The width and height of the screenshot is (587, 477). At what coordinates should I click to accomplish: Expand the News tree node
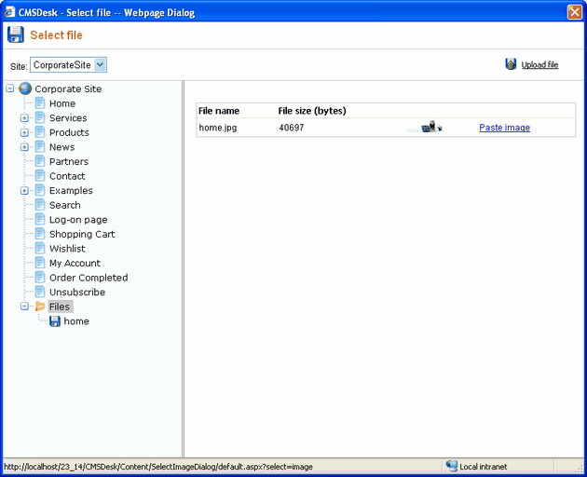[24, 147]
